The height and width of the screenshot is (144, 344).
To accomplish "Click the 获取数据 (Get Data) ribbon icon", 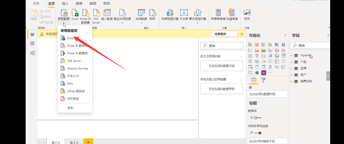I will tap(63, 13).
